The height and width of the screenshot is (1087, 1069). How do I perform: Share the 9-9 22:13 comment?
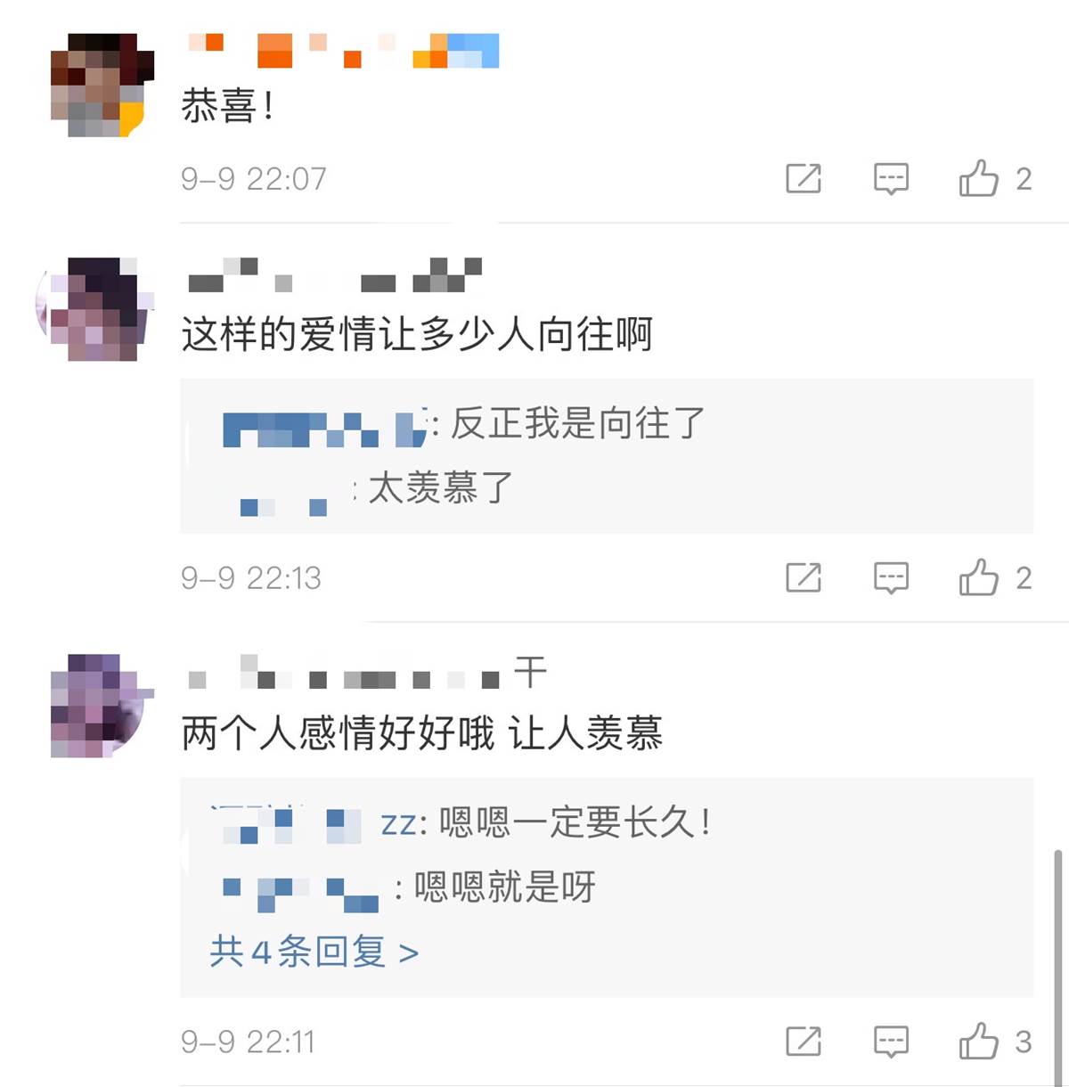coord(803,577)
